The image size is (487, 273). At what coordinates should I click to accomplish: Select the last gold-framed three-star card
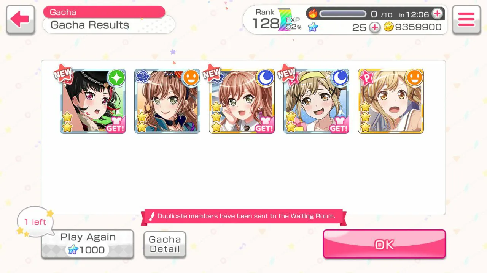[391, 101]
